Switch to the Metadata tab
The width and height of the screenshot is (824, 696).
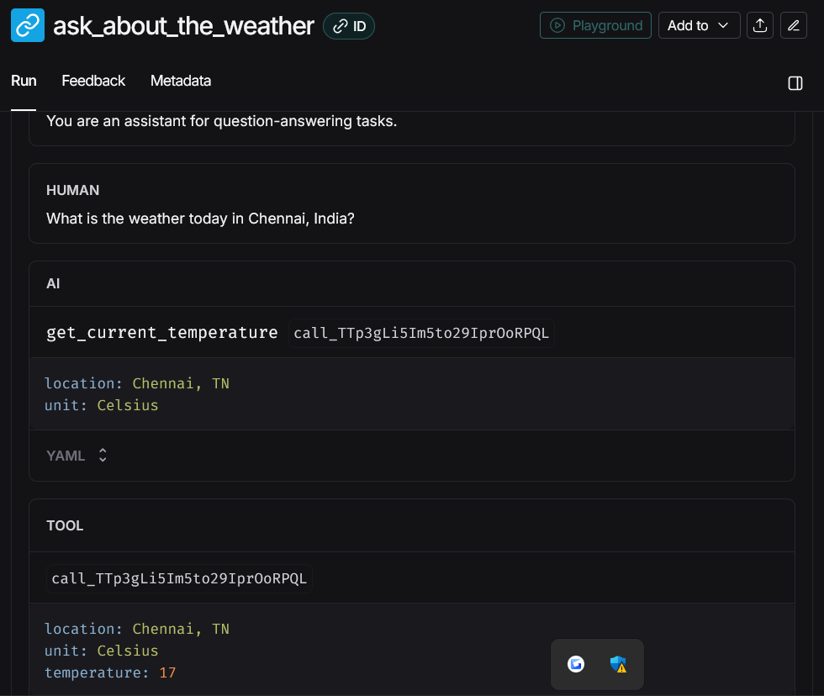tap(181, 81)
